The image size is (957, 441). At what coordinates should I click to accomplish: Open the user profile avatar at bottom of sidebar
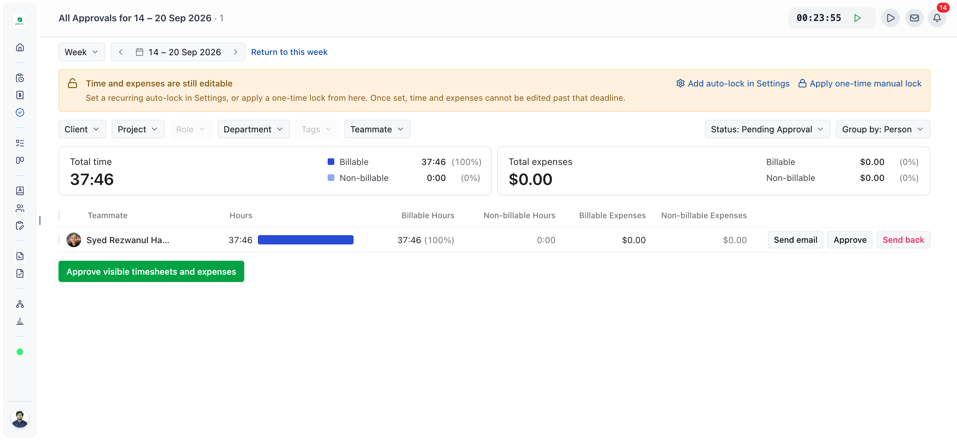20,419
